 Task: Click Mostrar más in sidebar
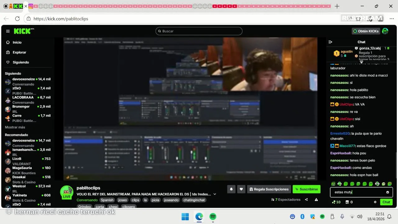(15, 127)
